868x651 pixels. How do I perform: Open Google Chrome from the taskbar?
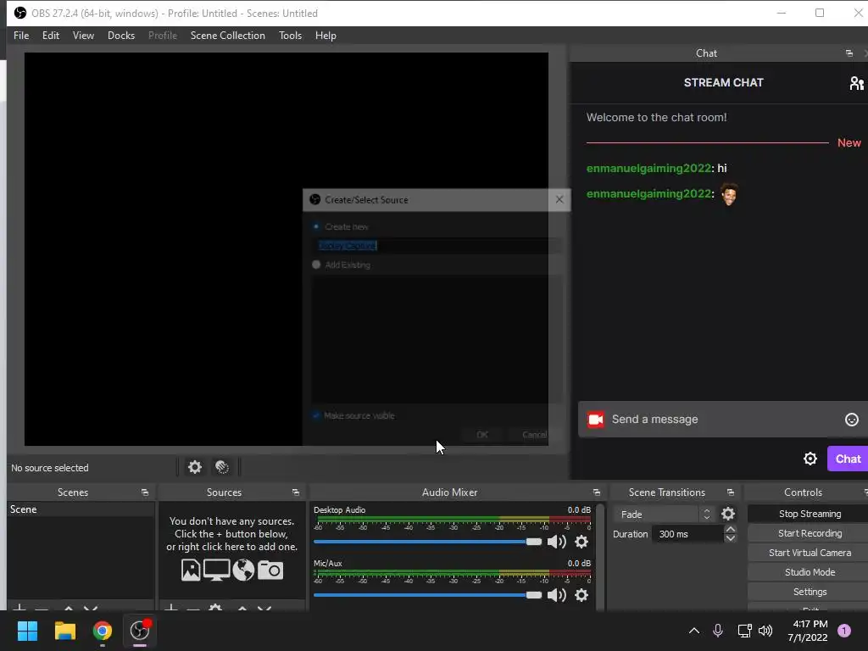pos(103,631)
